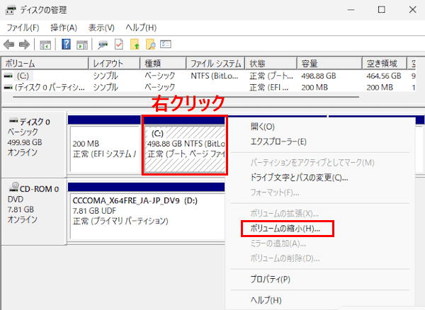Click the 464.56 GB free space cell
The image size is (425, 310).
[384, 76]
